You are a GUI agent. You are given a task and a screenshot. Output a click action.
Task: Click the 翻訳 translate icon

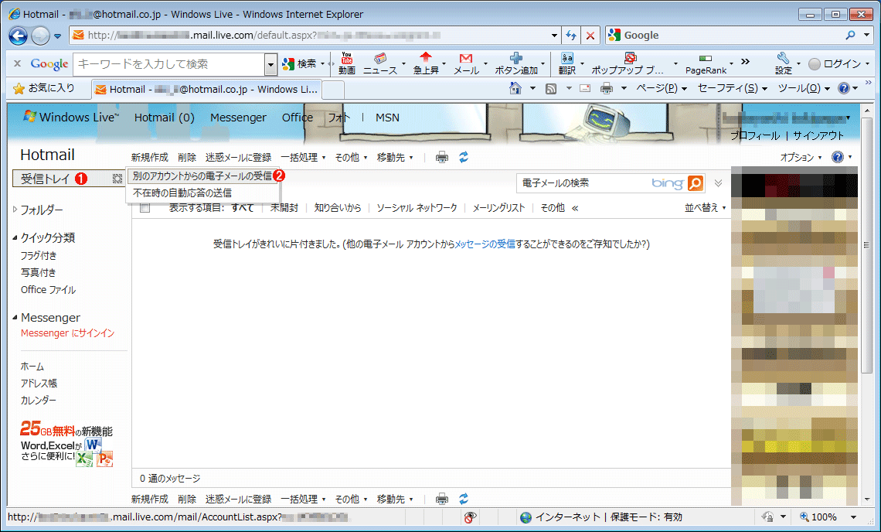567,63
